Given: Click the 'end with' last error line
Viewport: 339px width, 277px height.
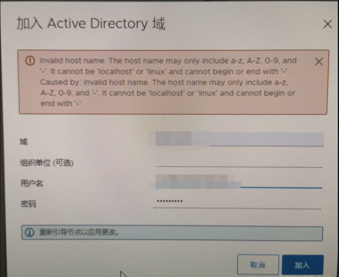Looking at the screenshot, I should click(62, 103).
